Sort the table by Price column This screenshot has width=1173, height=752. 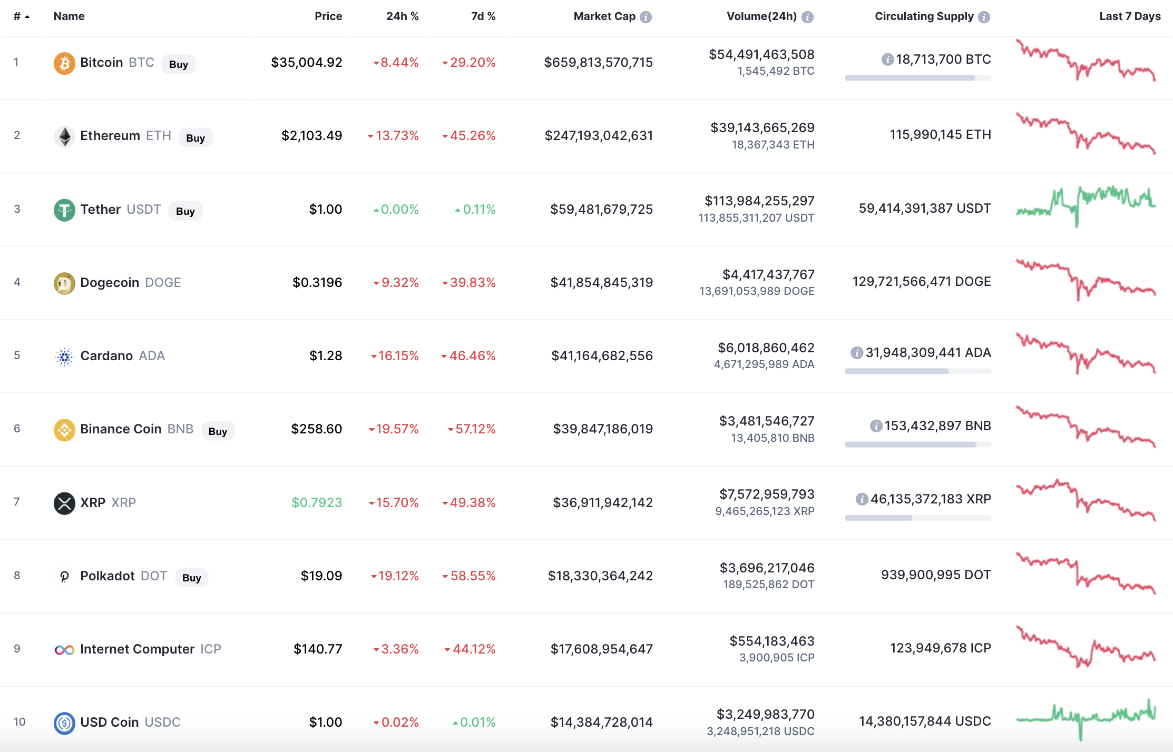pos(328,16)
